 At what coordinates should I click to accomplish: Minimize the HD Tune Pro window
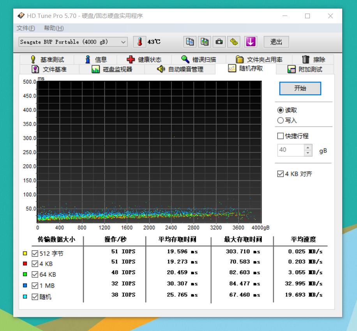[x=285, y=16]
